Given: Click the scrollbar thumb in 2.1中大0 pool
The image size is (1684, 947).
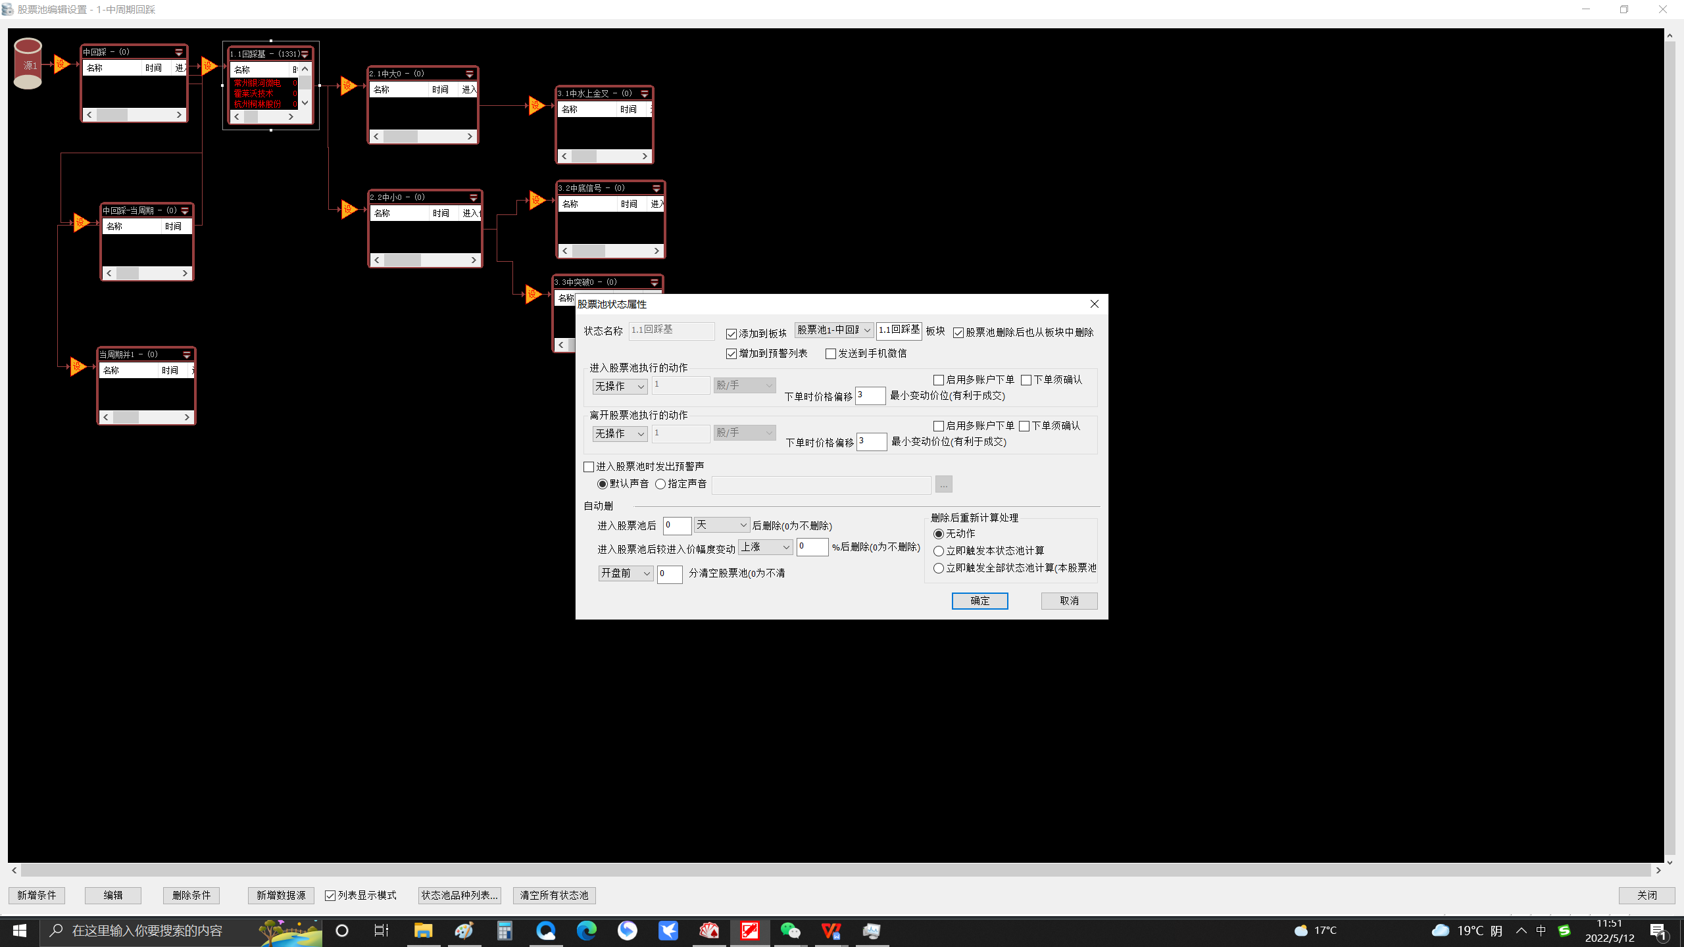Looking at the screenshot, I should tap(401, 137).
